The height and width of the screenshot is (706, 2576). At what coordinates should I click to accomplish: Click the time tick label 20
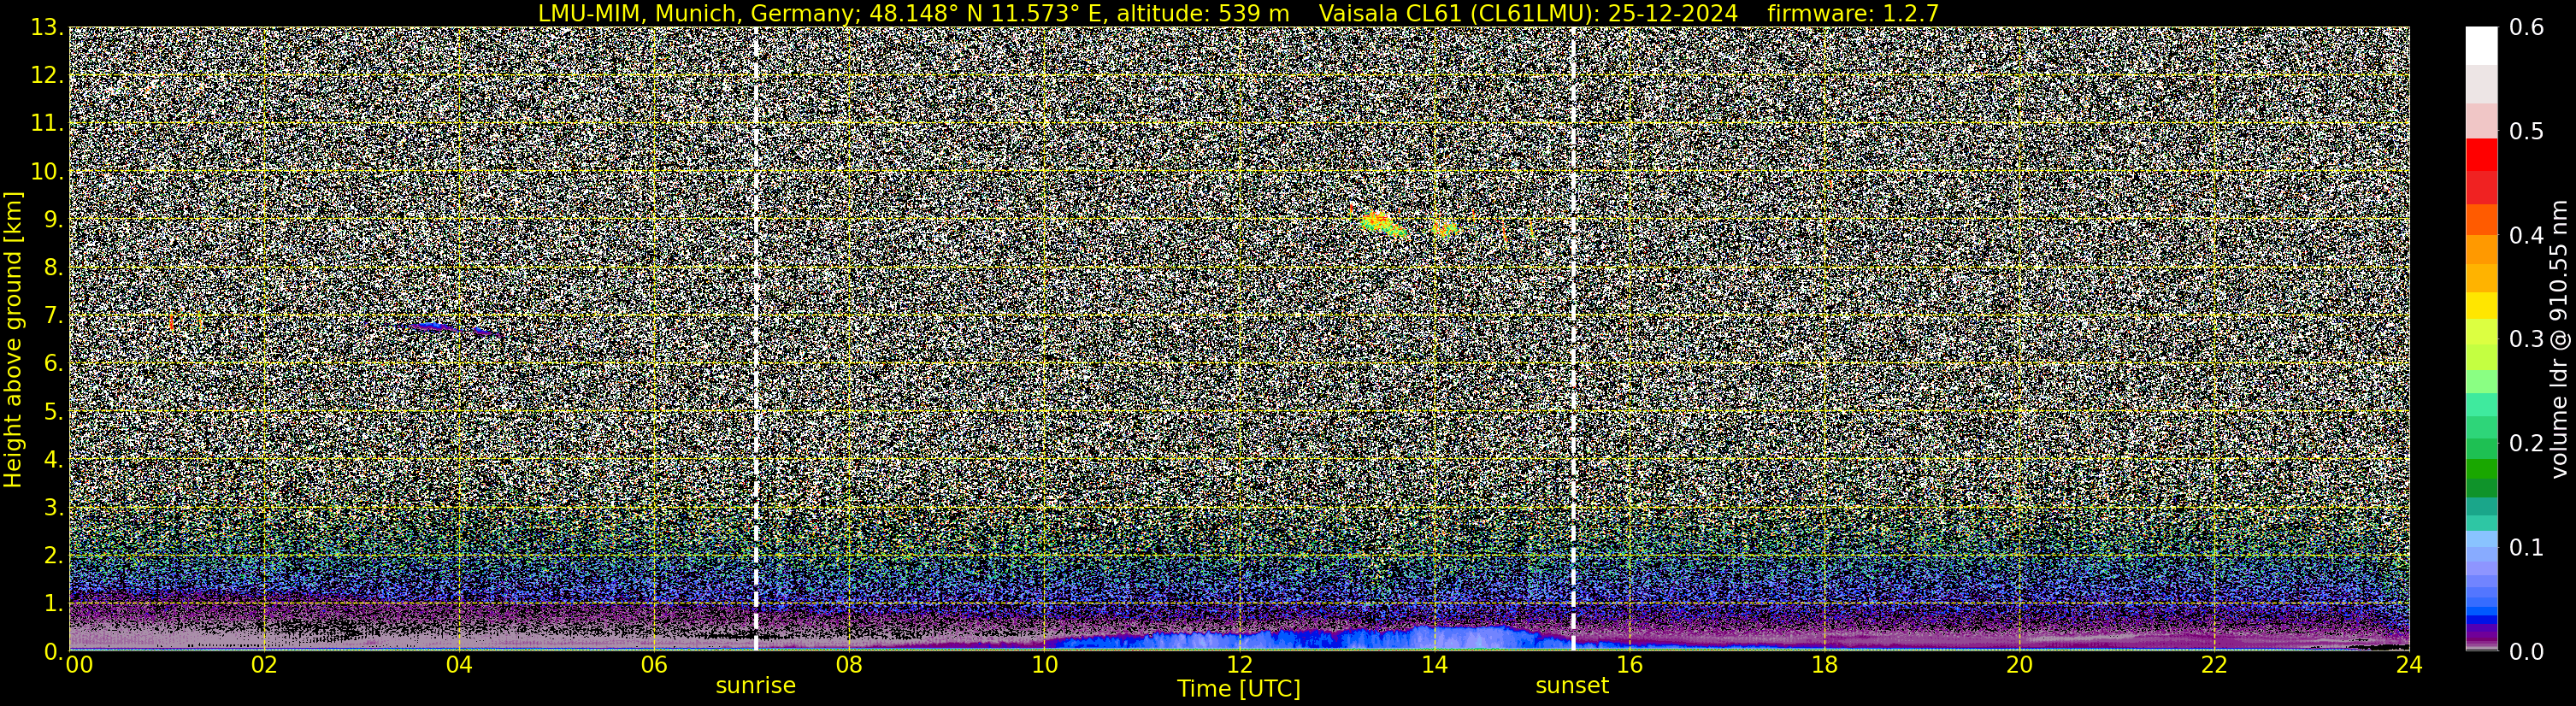coord(2019,665)
